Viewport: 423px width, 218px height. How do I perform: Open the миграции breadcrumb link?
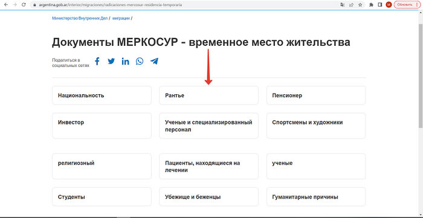(x=121, y=18)
